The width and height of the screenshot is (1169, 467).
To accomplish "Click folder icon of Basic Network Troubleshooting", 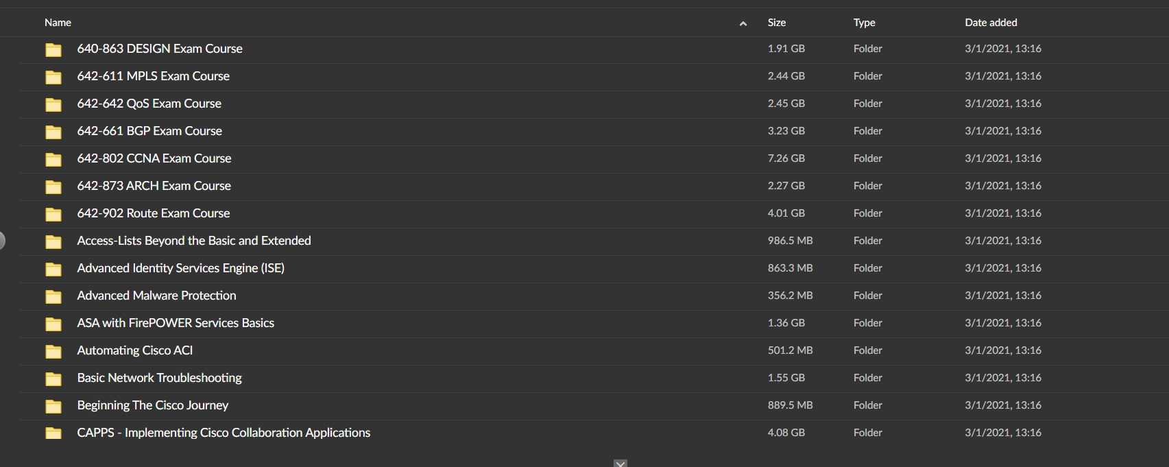I will click(x=53, y=379).
